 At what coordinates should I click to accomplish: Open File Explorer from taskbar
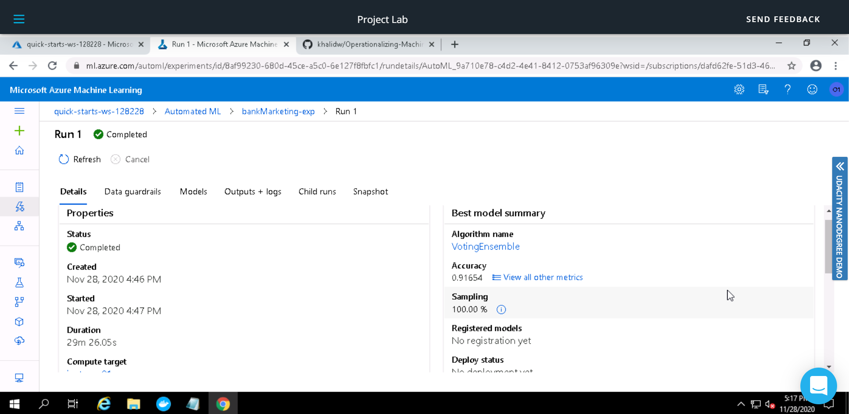(x=134, y=404)
